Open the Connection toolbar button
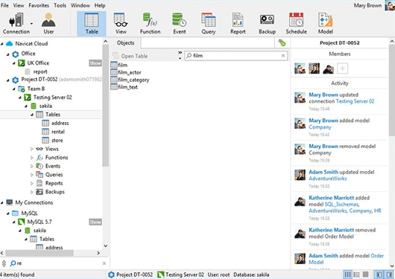 (16, 24)
